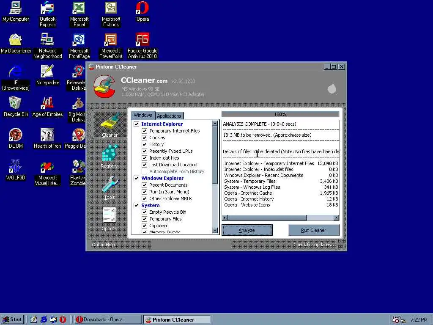433x325 pixels.
Task: Uncheck the Cookies checkbox
Action: click(145, 138)
